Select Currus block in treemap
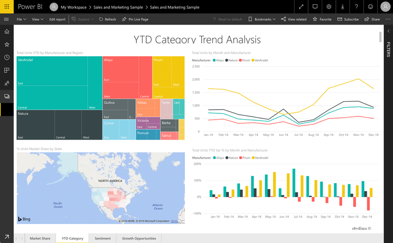Image resolution: width=393 pixels, height=243 pixels. 119,130
